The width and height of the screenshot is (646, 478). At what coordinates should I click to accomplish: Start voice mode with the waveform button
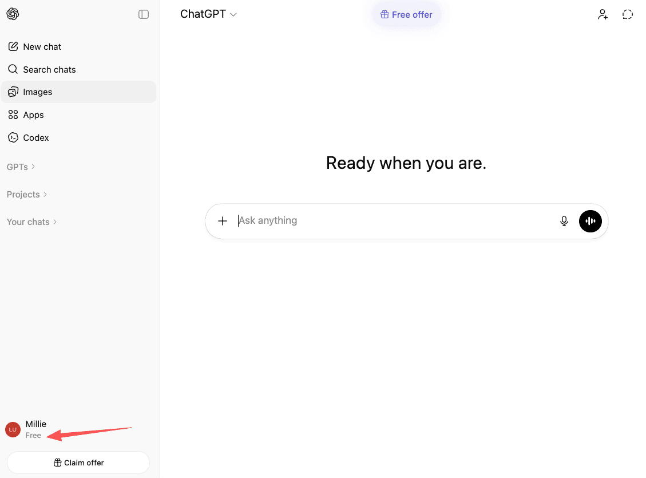coord(590,221)
